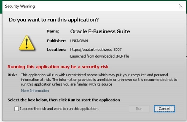Click the "Select the box below" instruction text
The width and height of the screenshot is (187, 122).
point(64,100)
